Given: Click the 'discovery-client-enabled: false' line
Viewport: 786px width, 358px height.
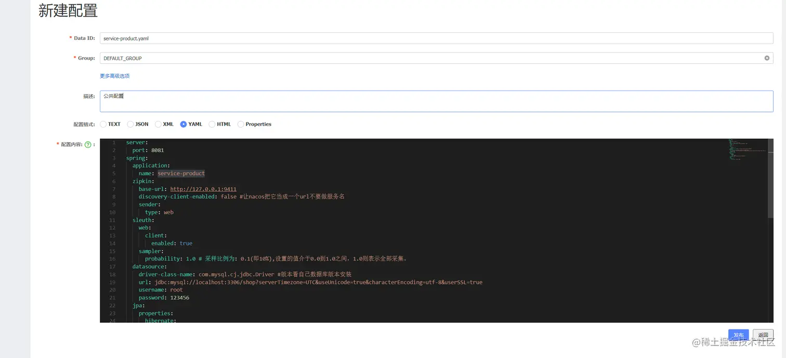Looking at the screenshot, I should [242, 197].
